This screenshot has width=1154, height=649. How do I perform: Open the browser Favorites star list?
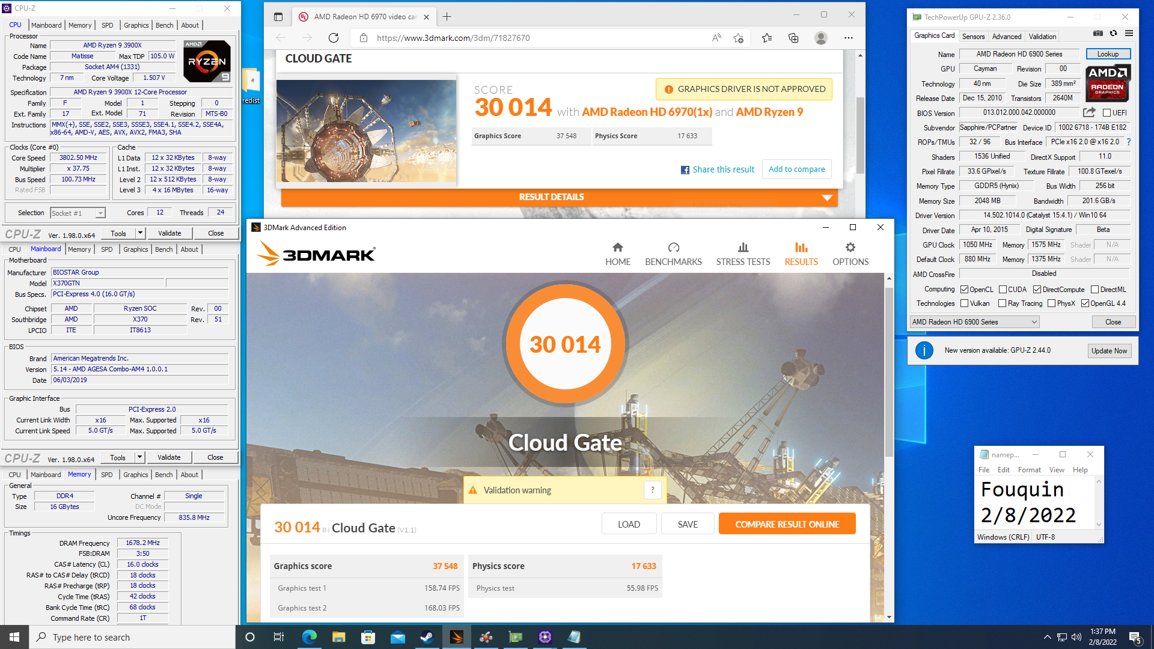click(x=766, y=38)
